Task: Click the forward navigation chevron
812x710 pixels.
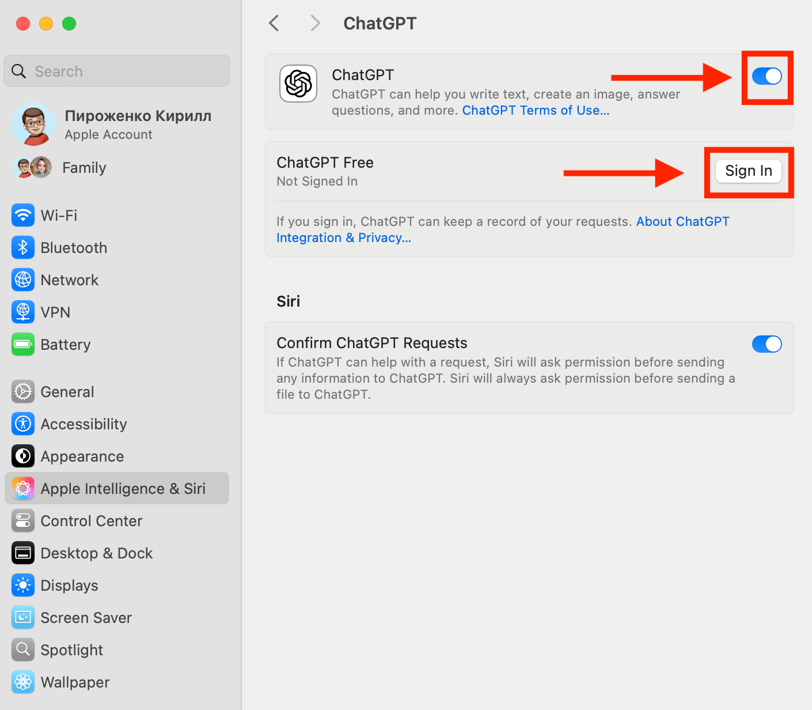Action: pyautogui.click(x=314, y=24)
